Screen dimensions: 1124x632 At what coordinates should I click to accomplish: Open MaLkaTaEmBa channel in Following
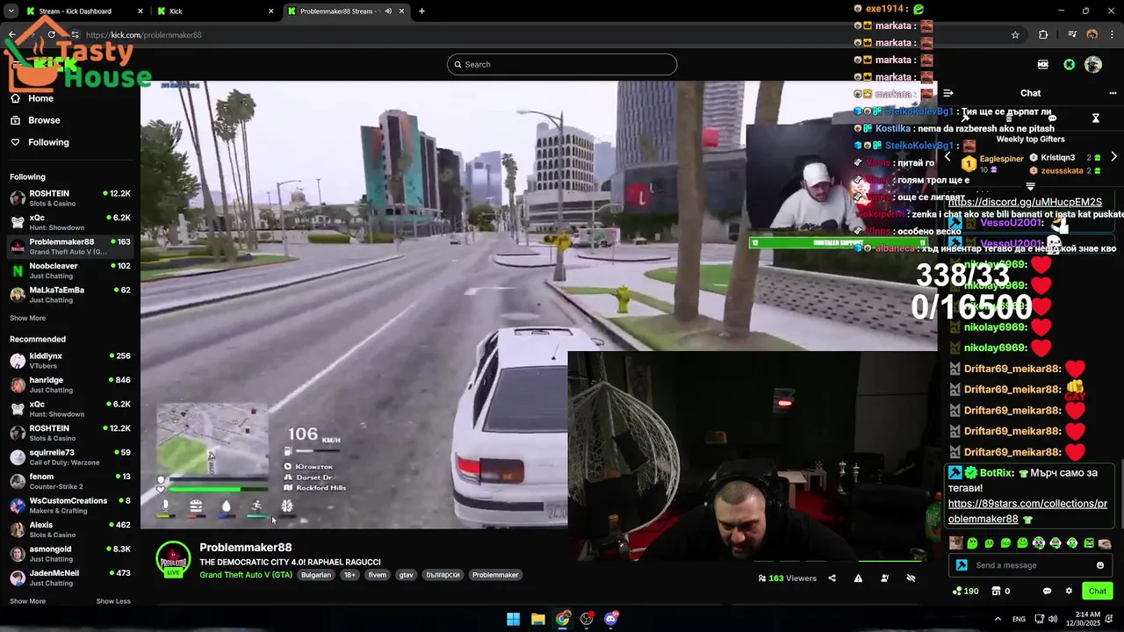(x=70, y=295)
